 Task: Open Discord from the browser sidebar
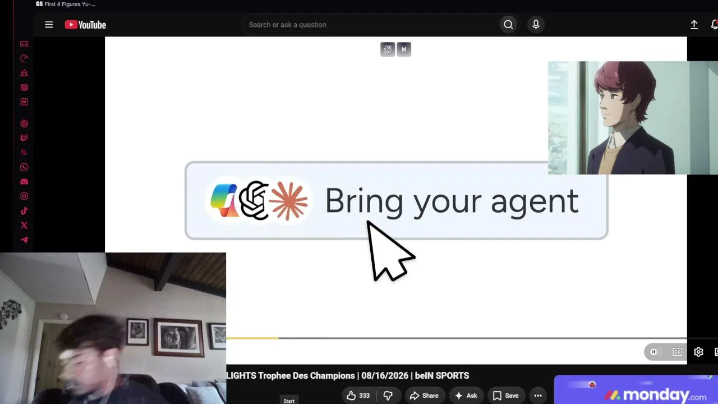(24, 182)
